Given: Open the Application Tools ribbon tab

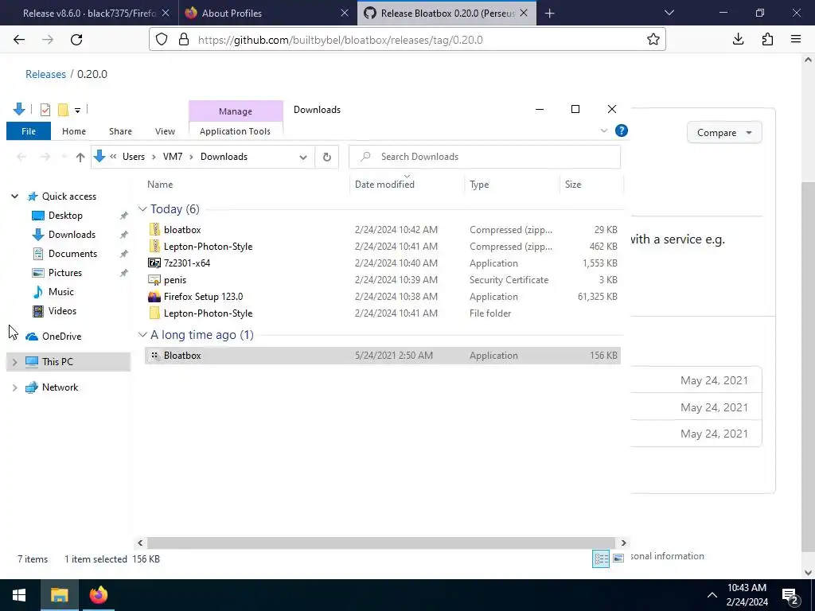Looking at the screenshot, I should 235,131.
